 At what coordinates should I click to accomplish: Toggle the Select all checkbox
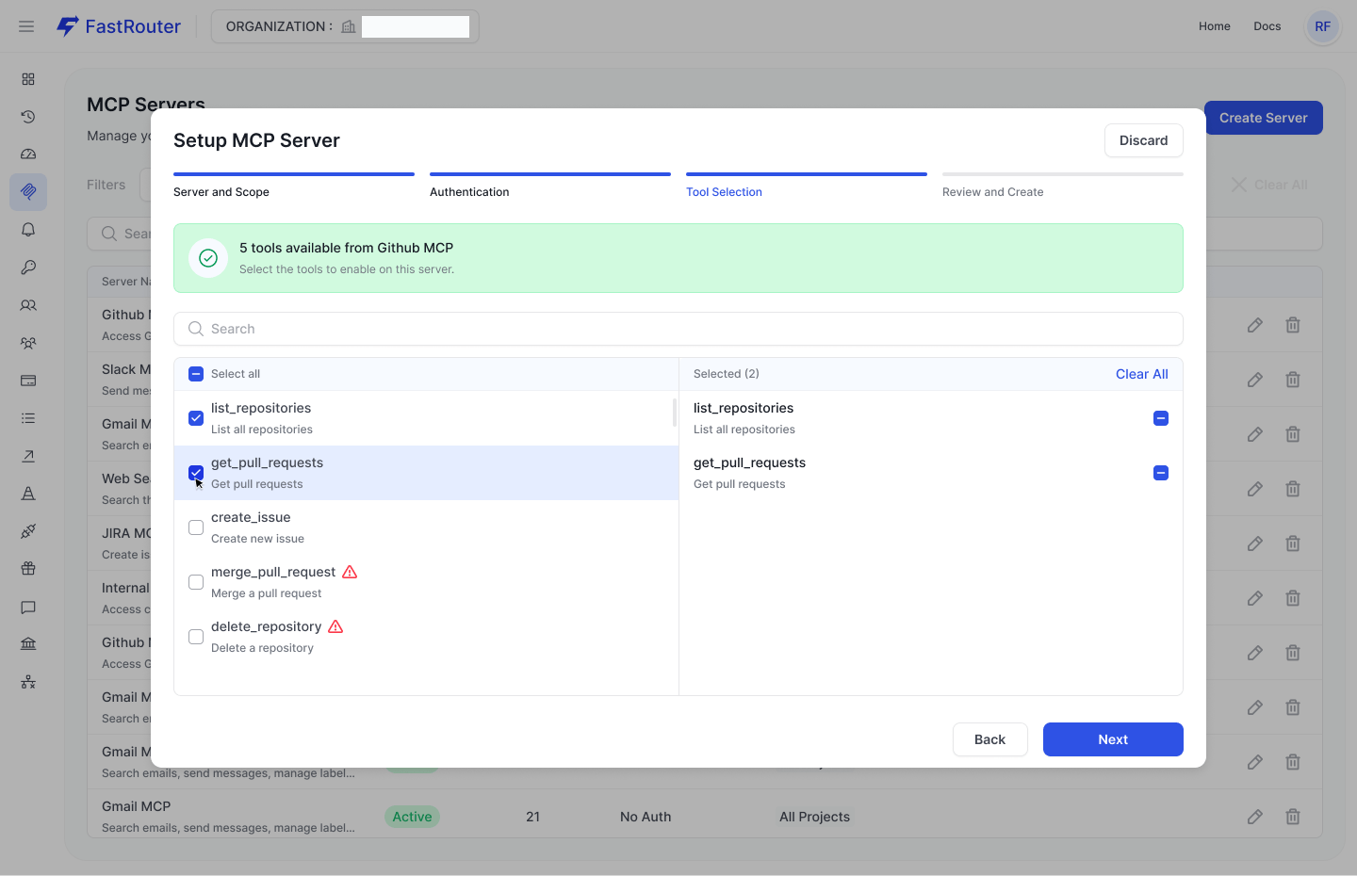coord(196,374)
